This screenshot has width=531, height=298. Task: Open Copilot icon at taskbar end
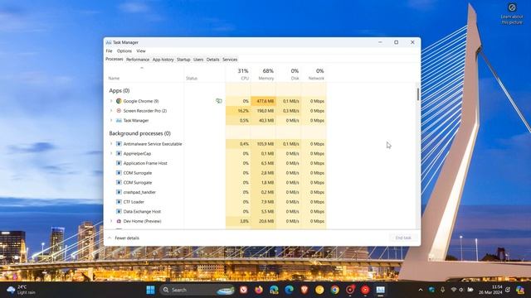pos(520,290)
